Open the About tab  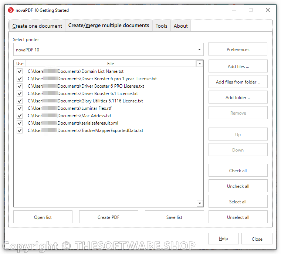180,26
